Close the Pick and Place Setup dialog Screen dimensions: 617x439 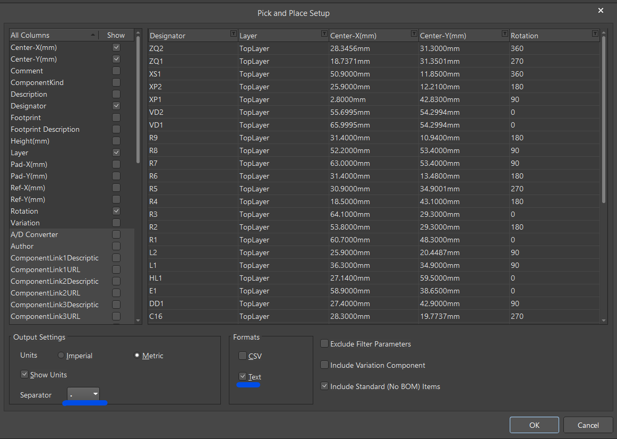click(x=601, y=11)
